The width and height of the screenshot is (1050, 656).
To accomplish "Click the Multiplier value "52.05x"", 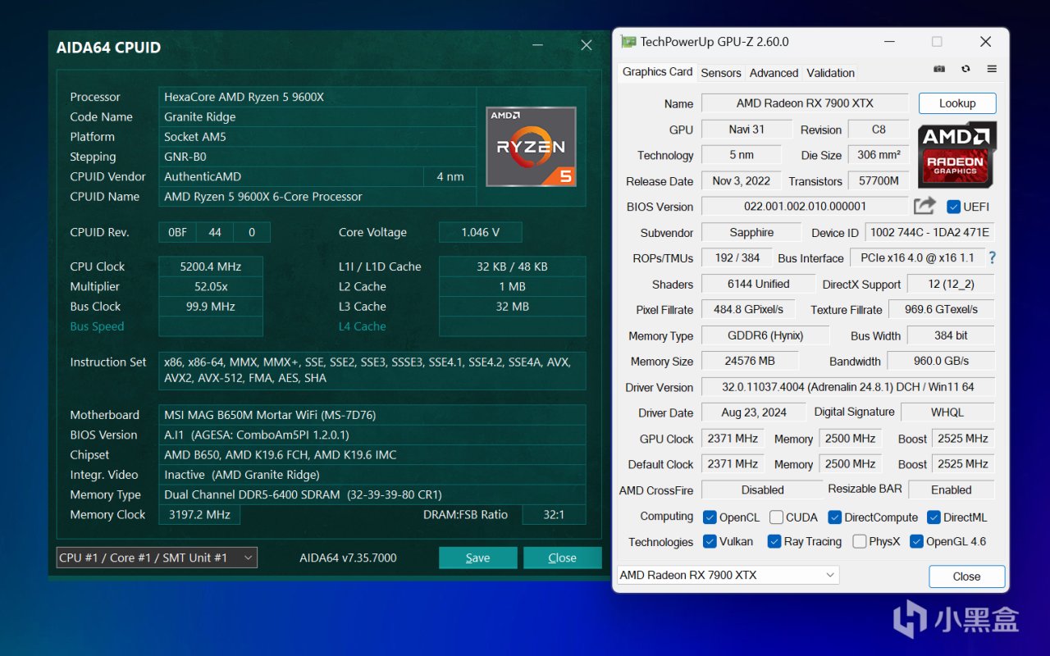I will (211, 286).
